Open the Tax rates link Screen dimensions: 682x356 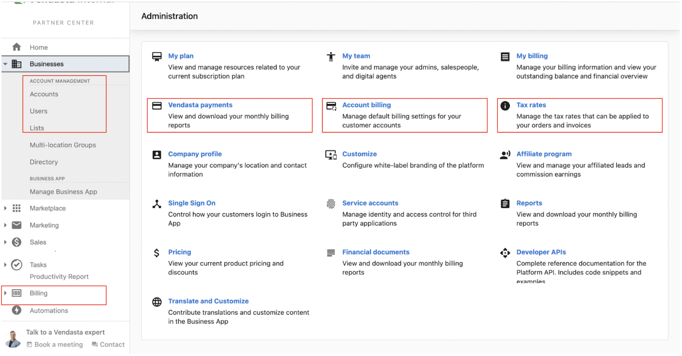531,105
